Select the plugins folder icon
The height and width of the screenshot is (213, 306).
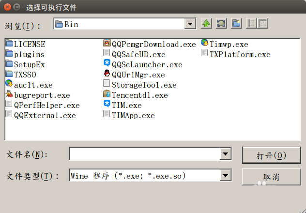point(9,53)
